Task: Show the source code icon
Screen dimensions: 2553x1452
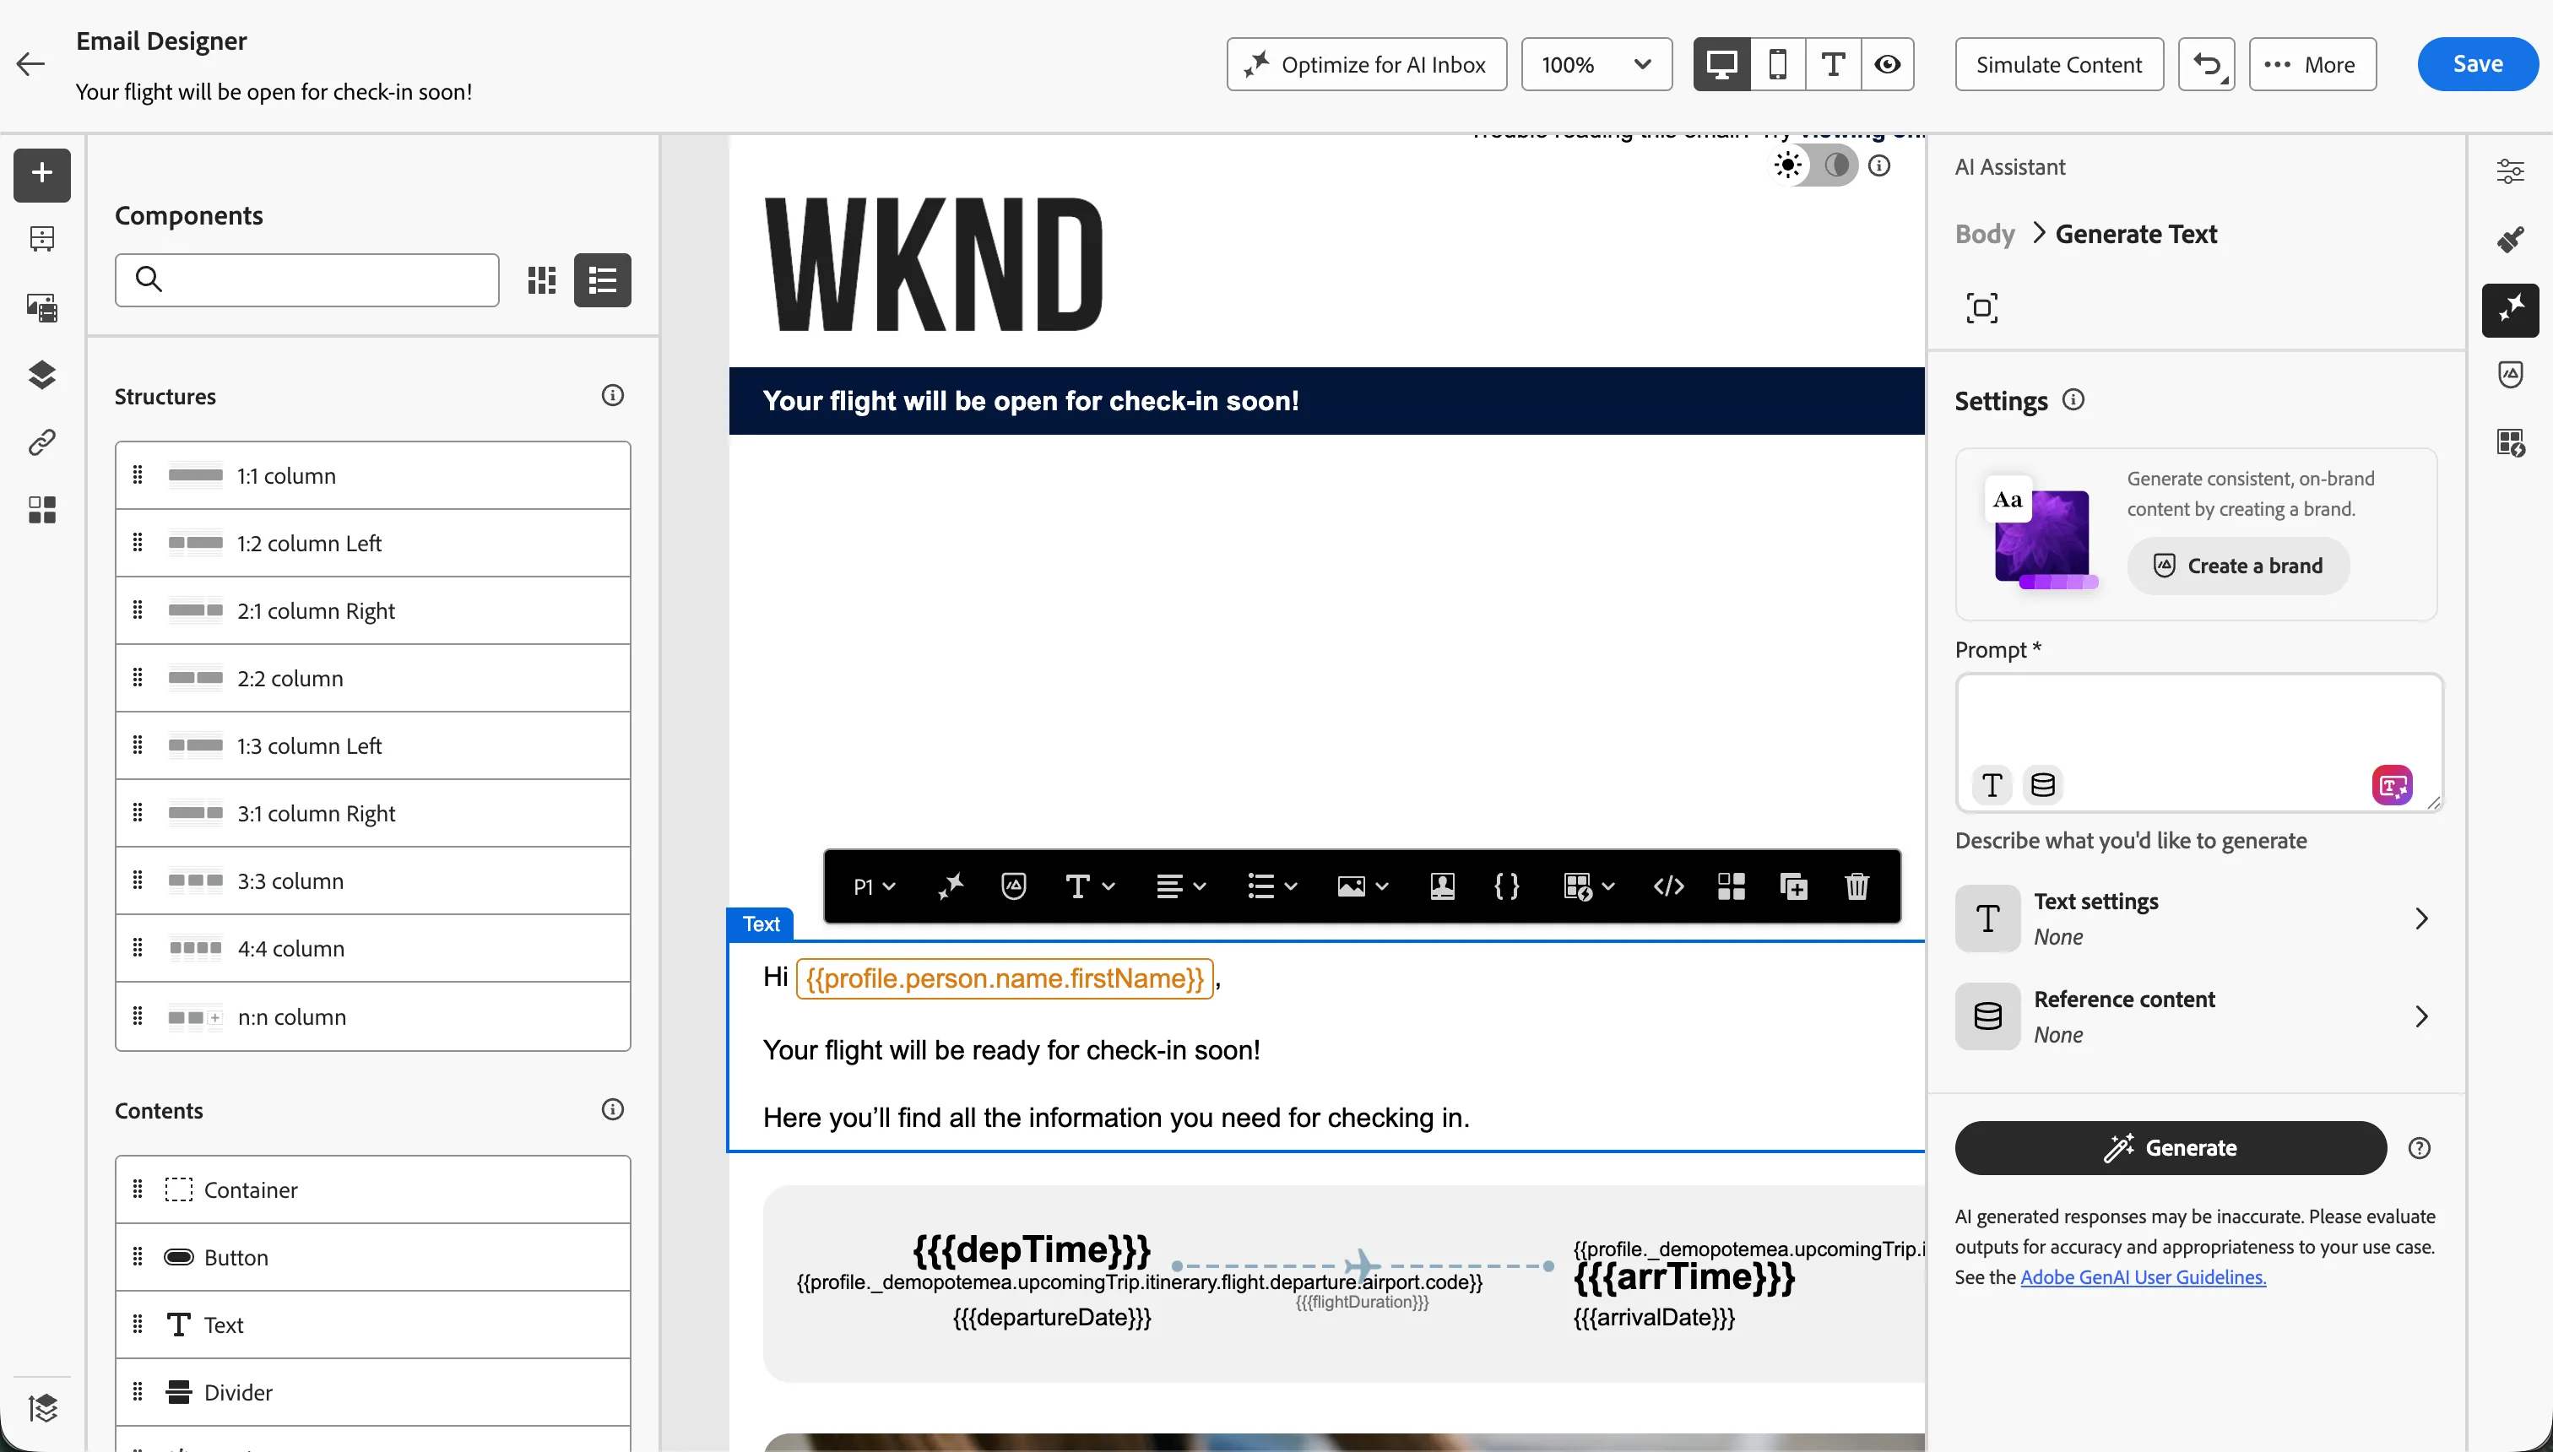Action: (1668, 886)
